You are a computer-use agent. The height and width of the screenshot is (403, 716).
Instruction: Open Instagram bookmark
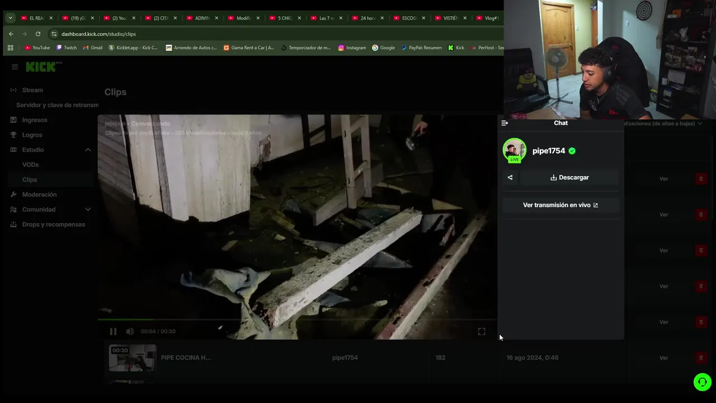coord(352,48)
